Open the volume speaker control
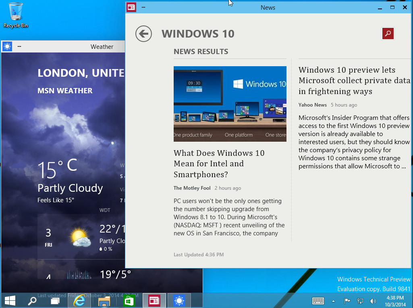 (373, 301)
